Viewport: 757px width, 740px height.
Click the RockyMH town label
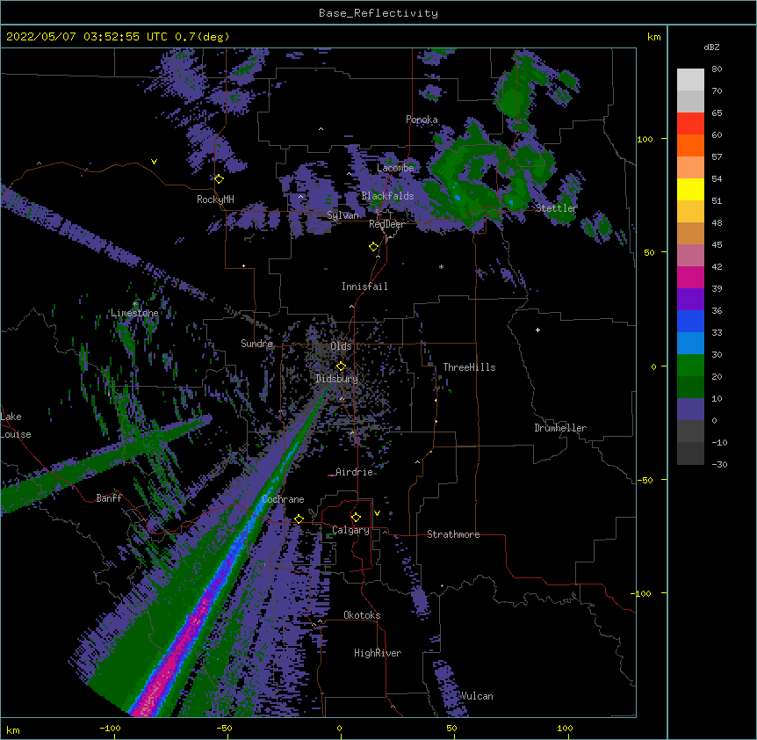[x=215, y=200]
